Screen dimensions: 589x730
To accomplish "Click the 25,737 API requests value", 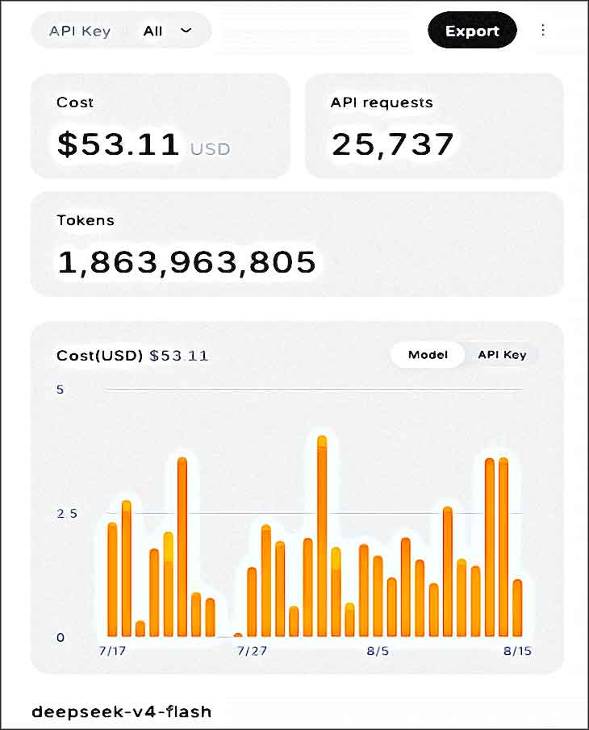I will coord(392,144).
